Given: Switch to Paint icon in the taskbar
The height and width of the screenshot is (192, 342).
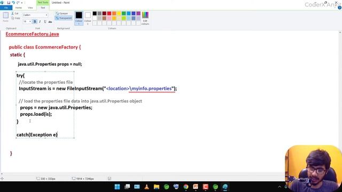Looking at the screenshot, I should pos(225,187).
